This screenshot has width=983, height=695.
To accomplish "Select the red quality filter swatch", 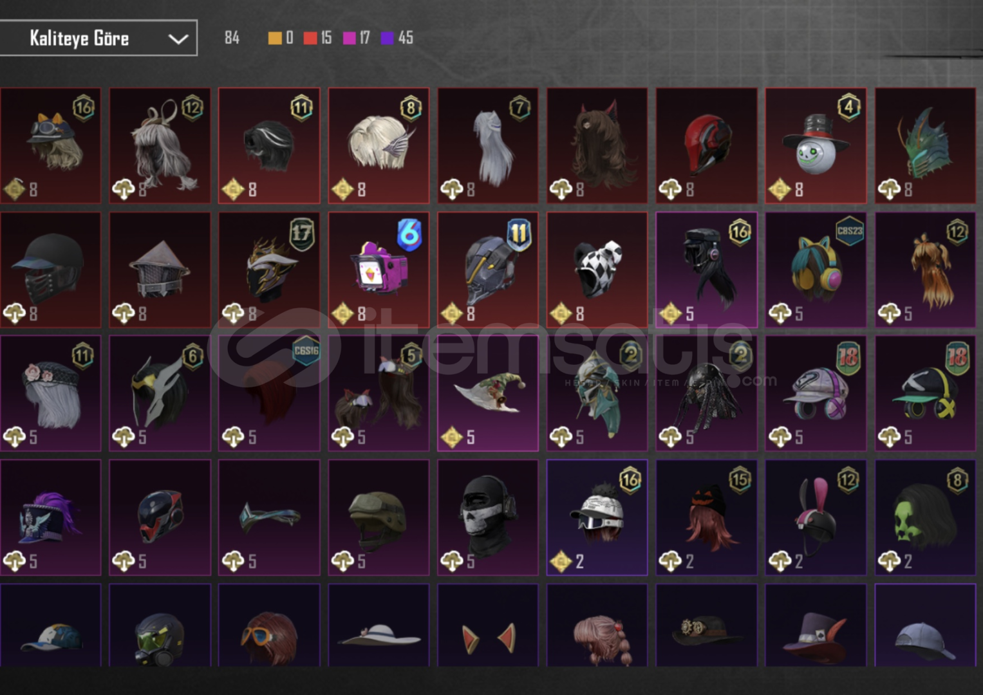I will [310, 38].
